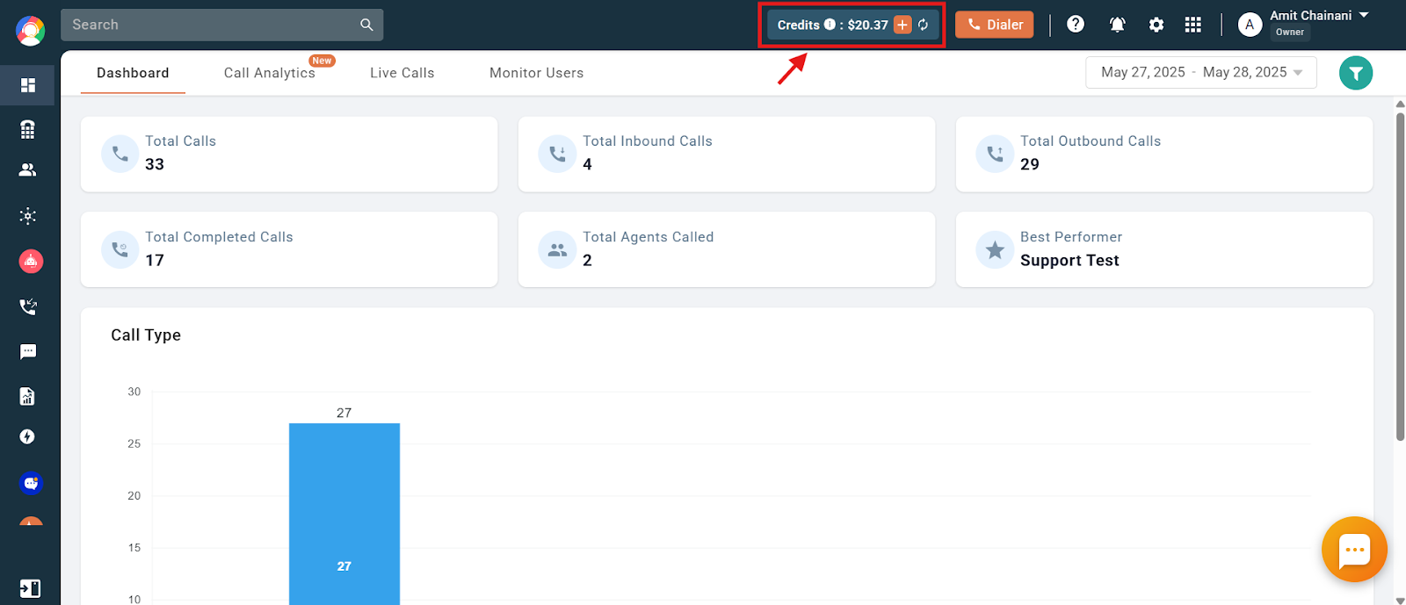
Task: Open the apps grid icon
Action: 1192,25
